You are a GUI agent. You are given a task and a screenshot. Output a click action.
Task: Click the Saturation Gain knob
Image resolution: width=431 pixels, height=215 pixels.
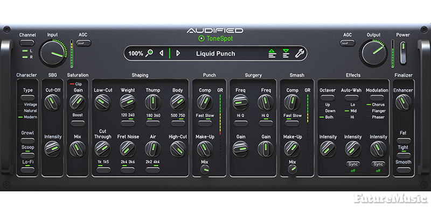click(78, 102)
